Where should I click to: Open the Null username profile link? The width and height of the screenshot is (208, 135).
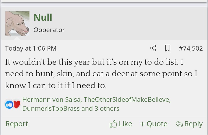43,18
